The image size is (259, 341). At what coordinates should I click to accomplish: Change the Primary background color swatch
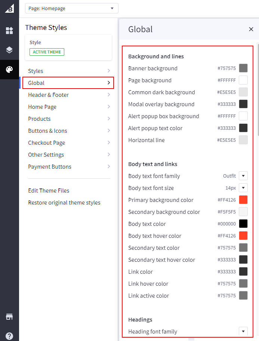click(x=243, y=200)
